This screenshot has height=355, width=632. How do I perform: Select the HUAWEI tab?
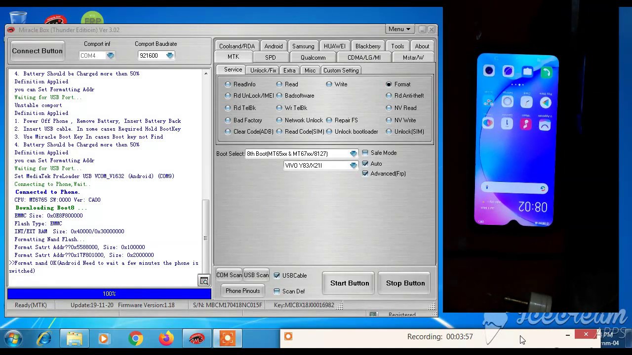click(x=335, y=46)
